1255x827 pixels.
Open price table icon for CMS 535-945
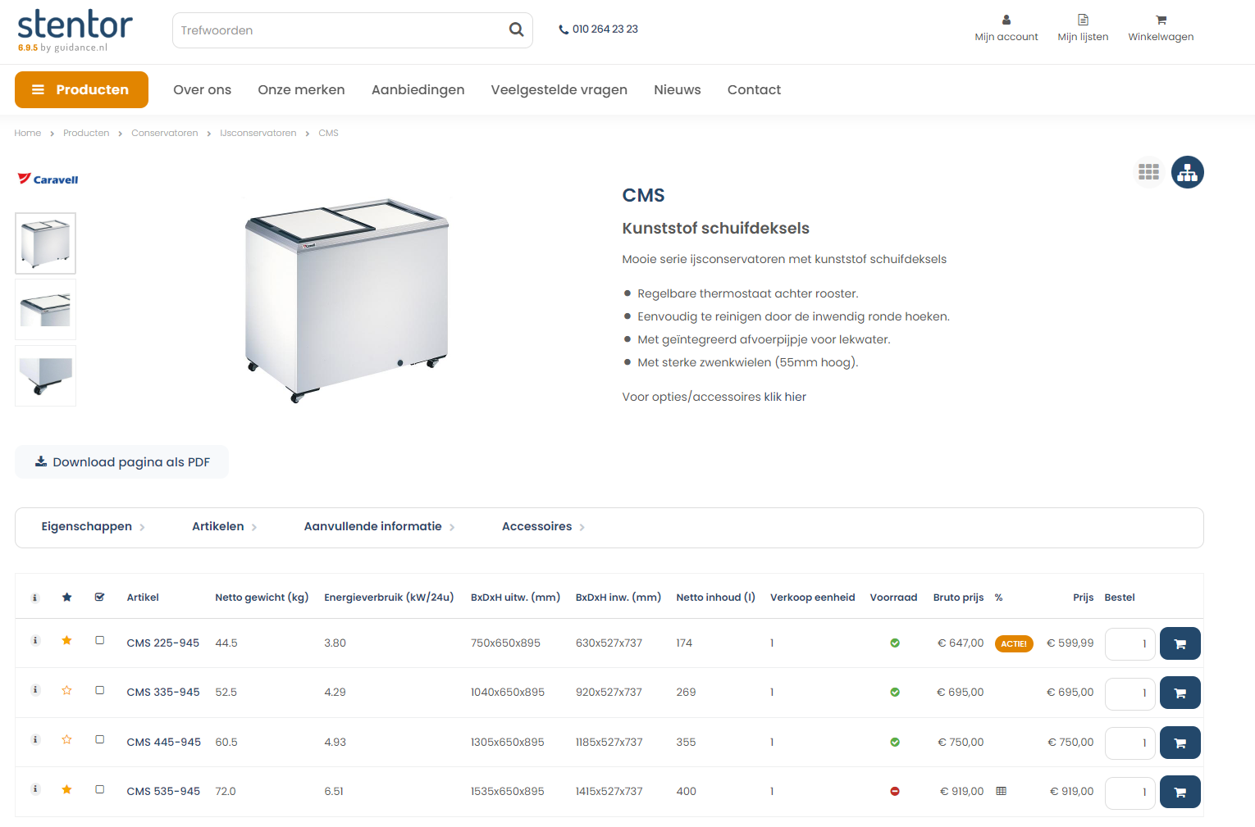[1001, 791]
